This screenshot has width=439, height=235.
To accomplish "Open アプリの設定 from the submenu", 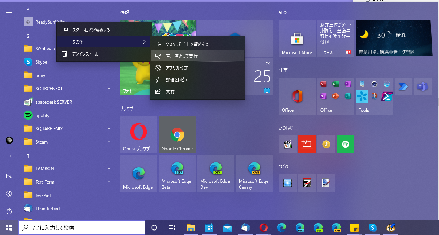I will coord(197,68).
